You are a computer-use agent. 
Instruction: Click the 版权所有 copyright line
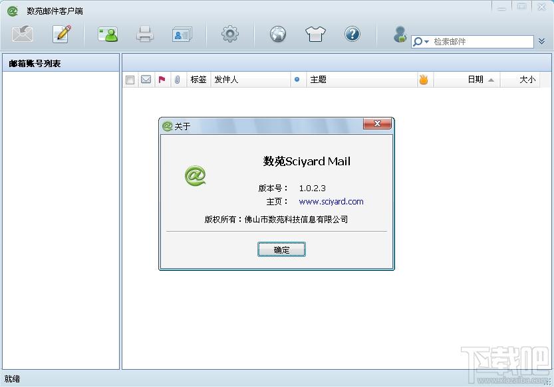276,220
